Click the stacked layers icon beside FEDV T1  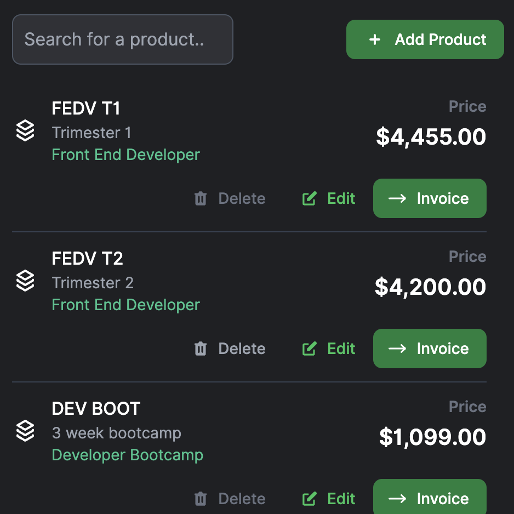25,131
